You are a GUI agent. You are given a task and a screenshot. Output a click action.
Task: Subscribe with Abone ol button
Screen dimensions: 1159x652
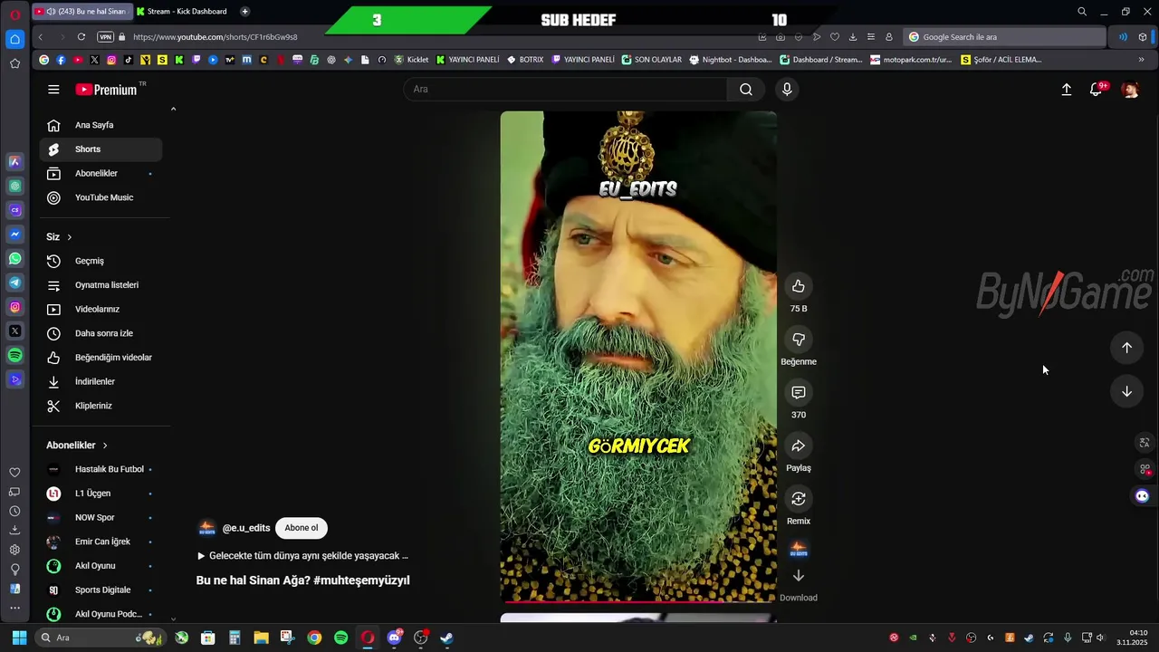(302, 528)
